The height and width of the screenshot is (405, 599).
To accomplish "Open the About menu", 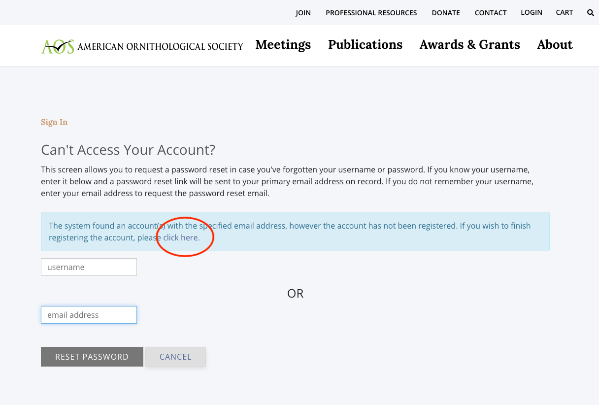I will 555,45.
